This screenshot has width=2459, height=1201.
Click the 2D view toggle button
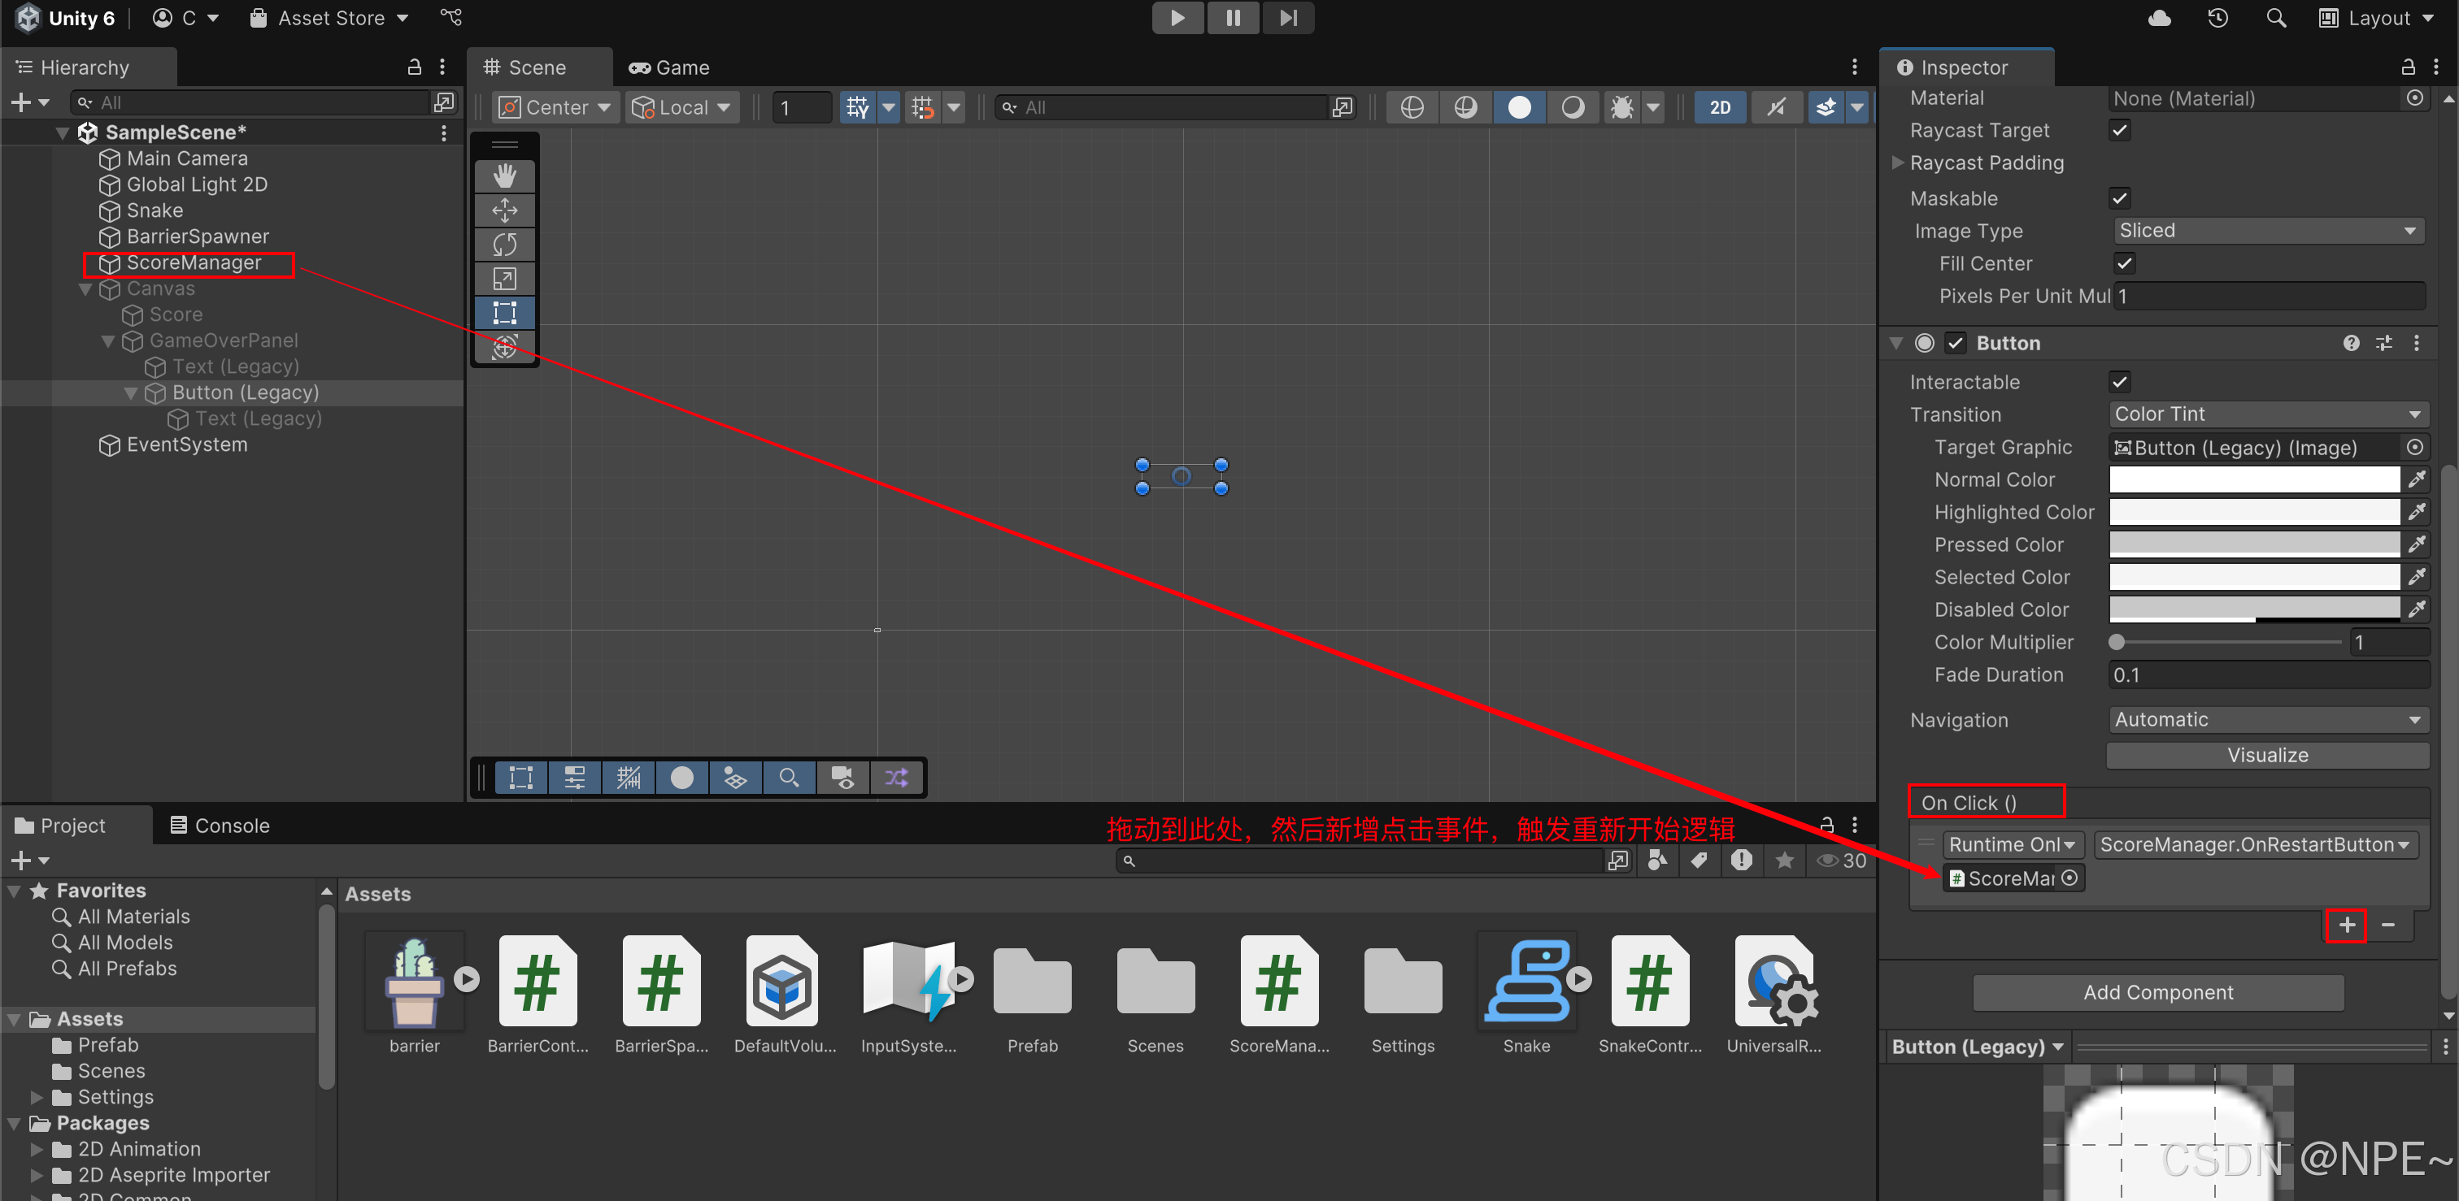[x=1717, y=106]
